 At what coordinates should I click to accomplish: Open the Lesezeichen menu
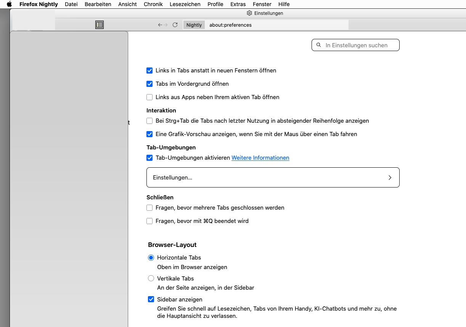click(x=185, y=4)
